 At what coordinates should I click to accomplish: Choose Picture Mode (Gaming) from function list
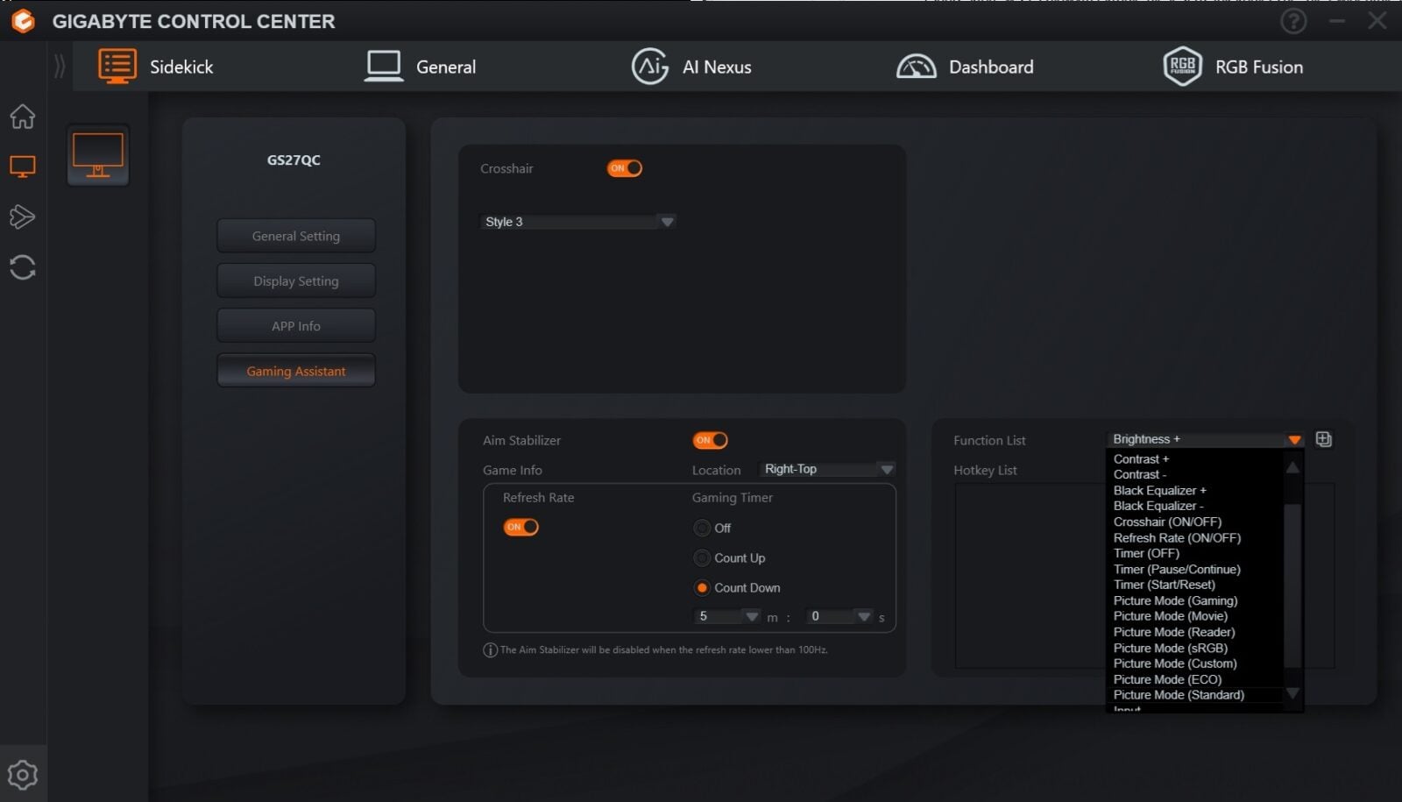tap(1175, 600)
